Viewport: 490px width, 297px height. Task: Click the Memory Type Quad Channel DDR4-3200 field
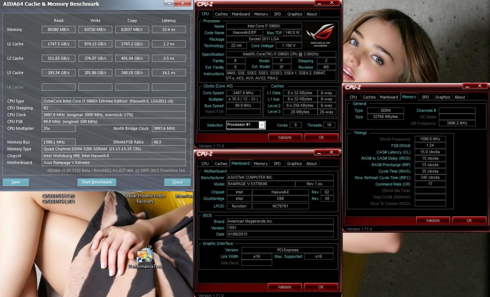tap(114, 149)
